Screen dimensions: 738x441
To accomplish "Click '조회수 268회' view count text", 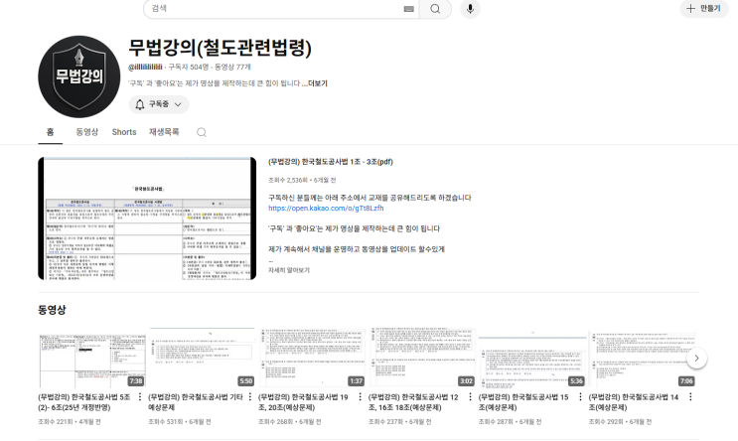I will [275, 422].
